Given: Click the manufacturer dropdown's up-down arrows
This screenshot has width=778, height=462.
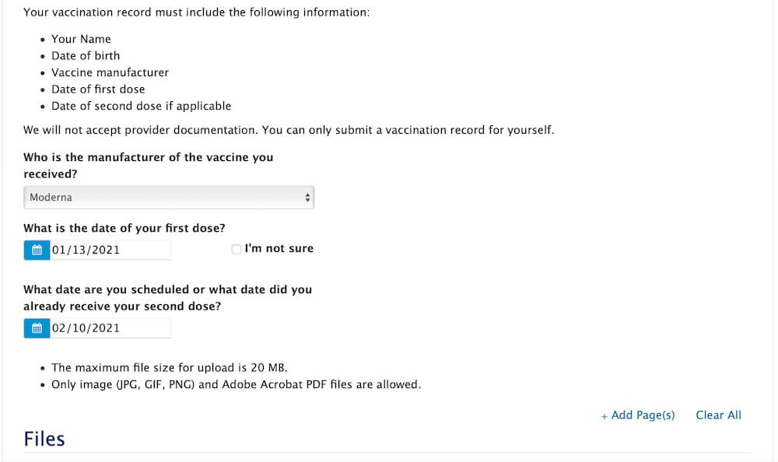Looking at the screenshot, I should point(307,198).
